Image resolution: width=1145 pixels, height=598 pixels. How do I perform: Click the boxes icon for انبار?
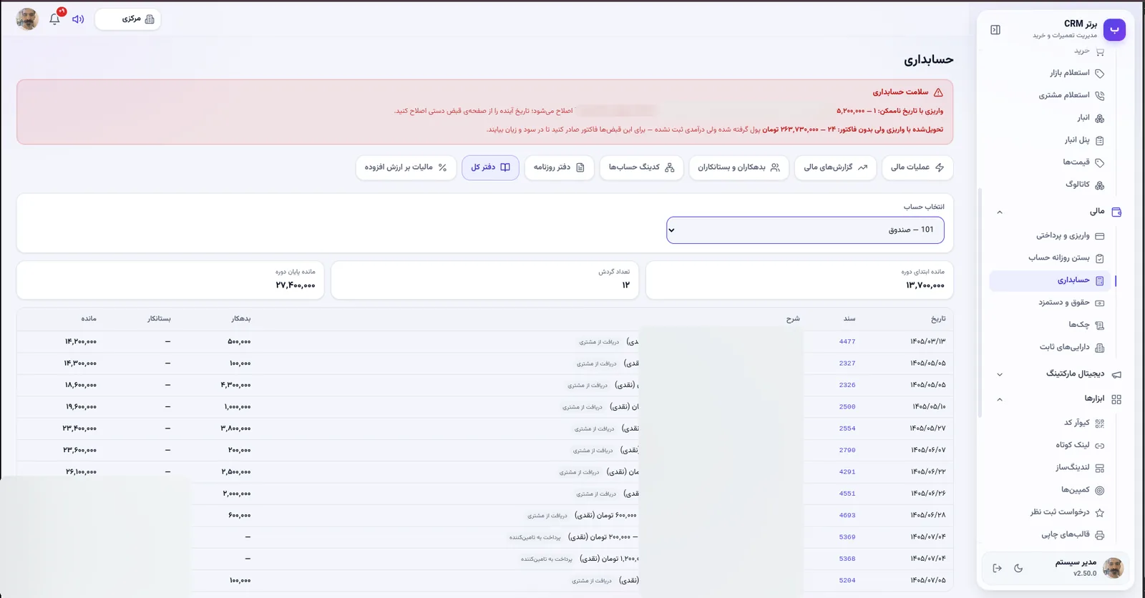(1100, 118)
